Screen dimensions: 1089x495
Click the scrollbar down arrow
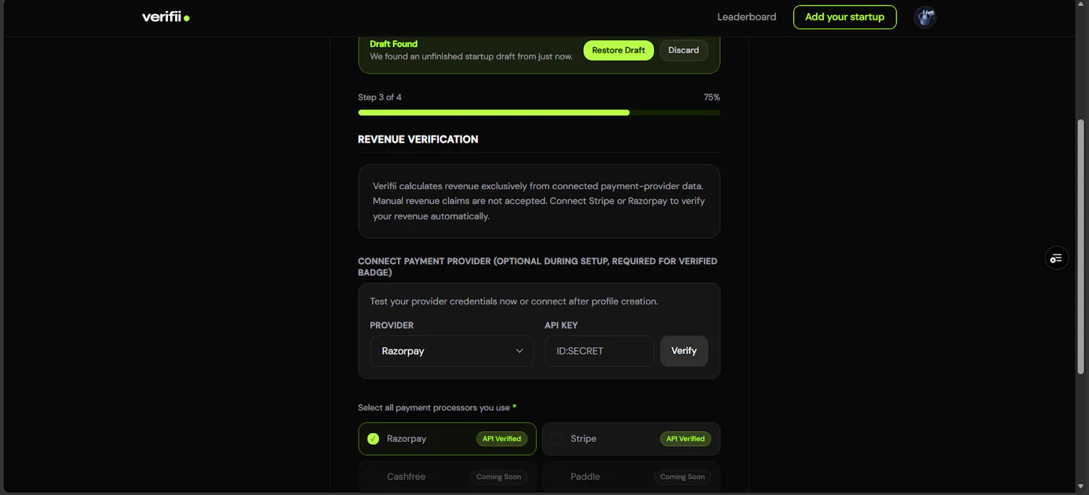point(1080,488)
